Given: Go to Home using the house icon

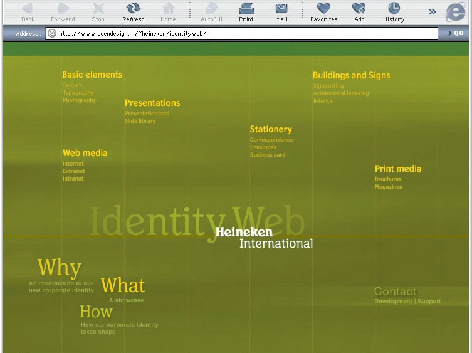Looking at the screenshot, I should [x=168, y=8].
